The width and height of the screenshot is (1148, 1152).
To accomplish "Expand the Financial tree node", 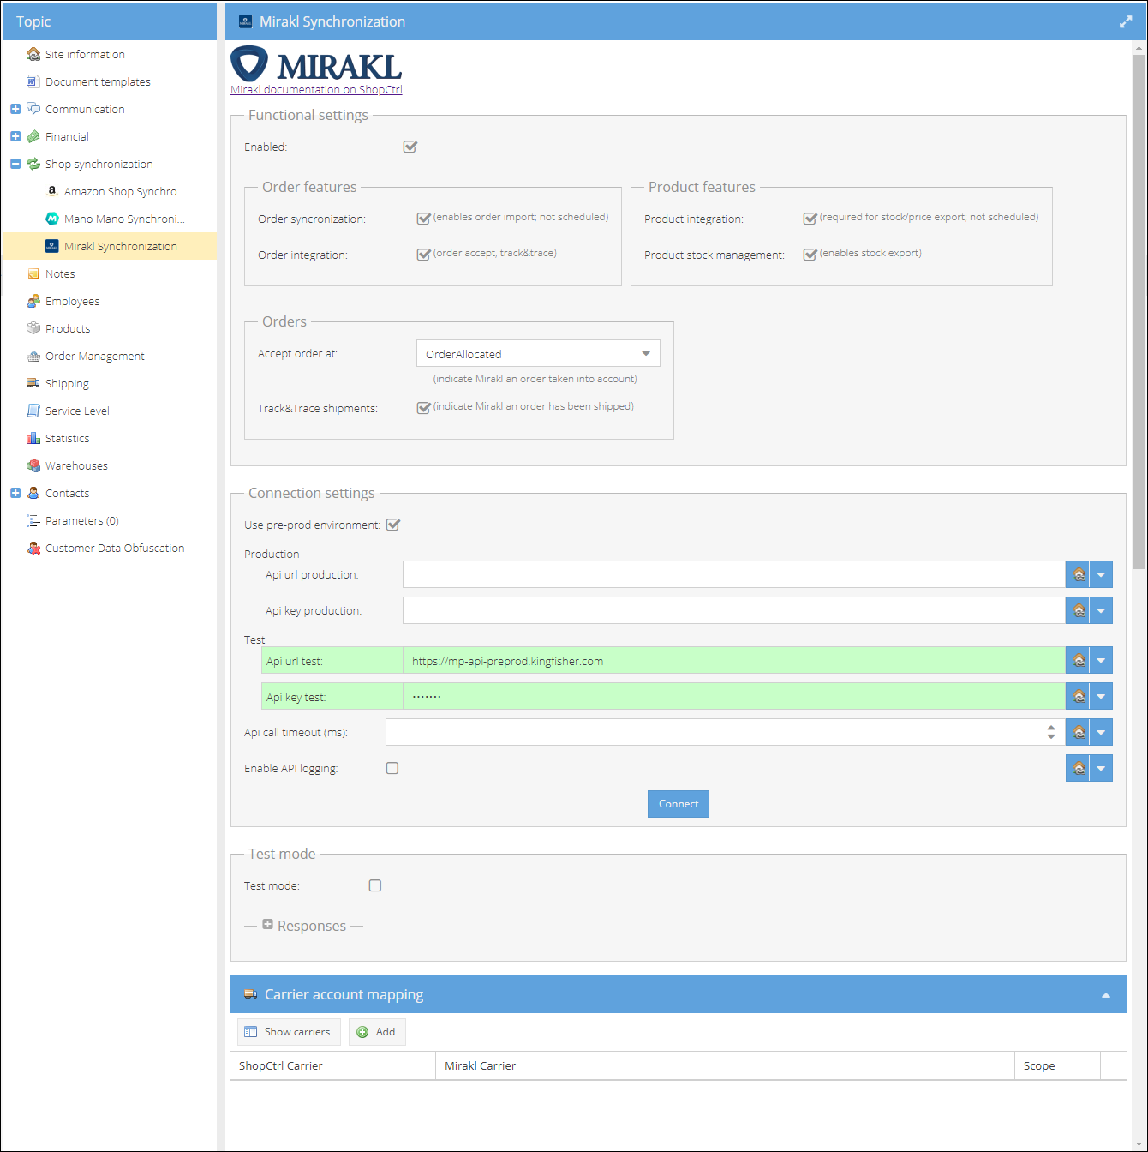I will pos(15,136).
